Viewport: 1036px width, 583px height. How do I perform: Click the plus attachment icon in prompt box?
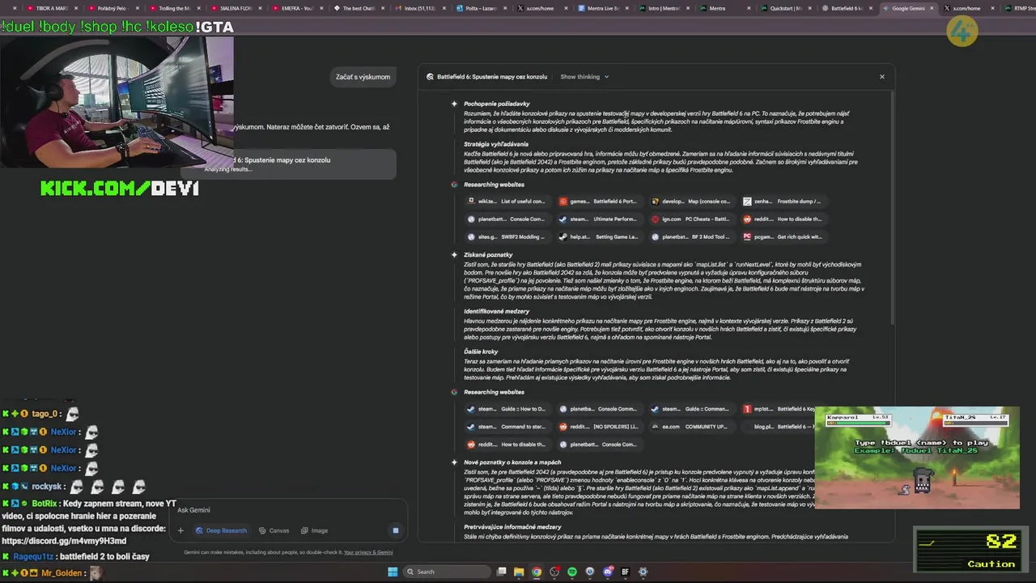pos(180,530)
